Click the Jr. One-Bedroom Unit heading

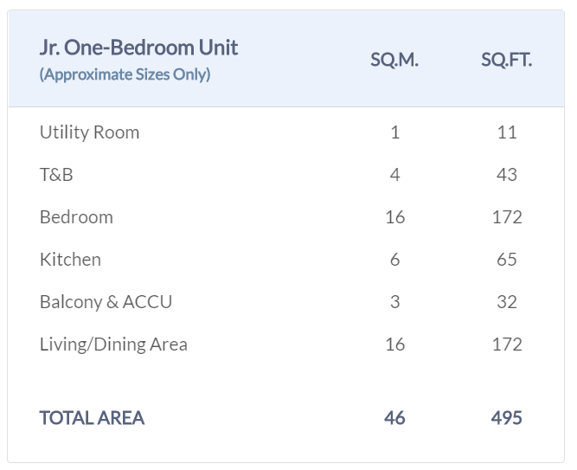(138, 47)
